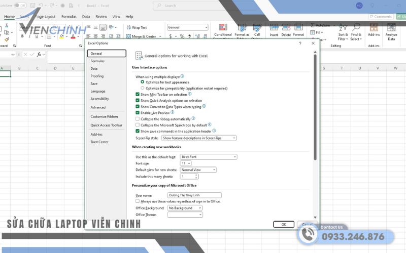Click the Insert cells icon

(274, 27)
